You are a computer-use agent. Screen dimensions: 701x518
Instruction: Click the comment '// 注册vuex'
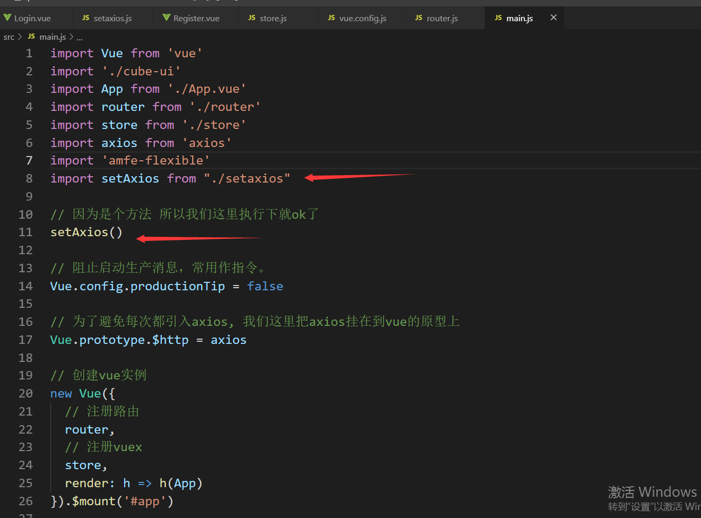point(103,447)
